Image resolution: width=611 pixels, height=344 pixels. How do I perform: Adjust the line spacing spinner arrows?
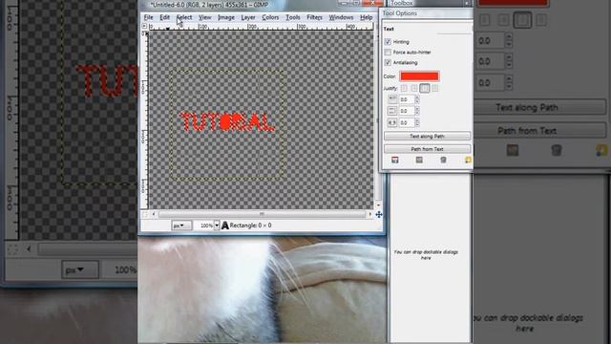(x=417, y=111)
